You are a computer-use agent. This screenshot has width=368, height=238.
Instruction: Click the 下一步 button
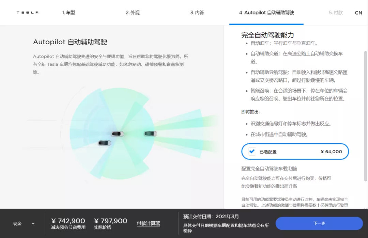point(319,223)
